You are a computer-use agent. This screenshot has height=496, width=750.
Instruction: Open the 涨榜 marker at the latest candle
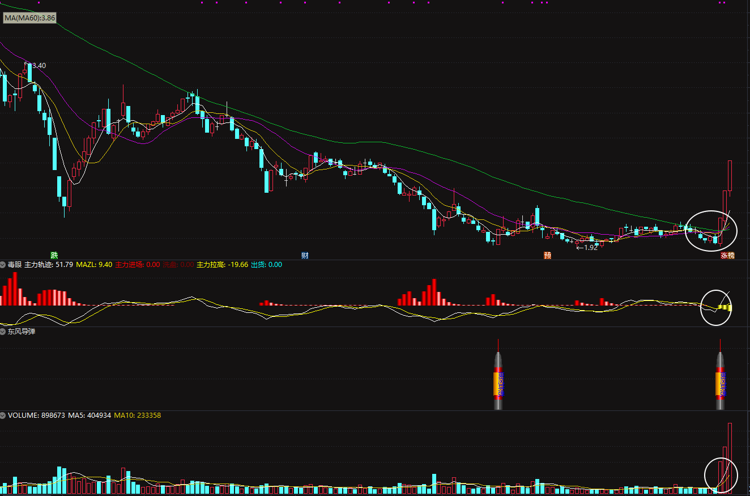pyautogui.click(x=727, y=255)
